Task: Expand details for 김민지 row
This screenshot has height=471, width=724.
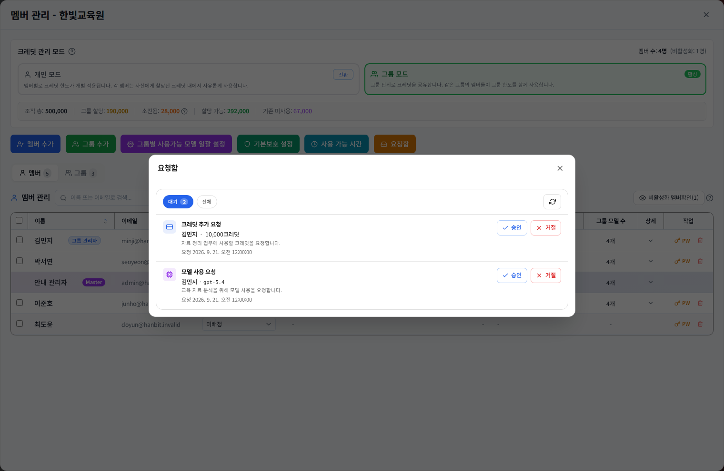Action: [651, 241]
